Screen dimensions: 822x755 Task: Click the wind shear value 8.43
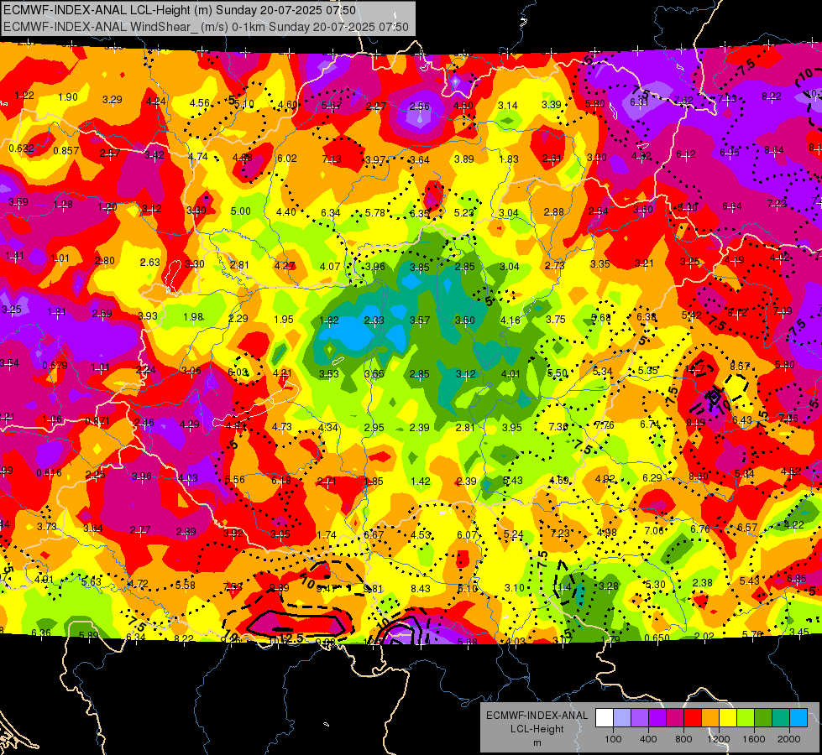click(421, 589)
